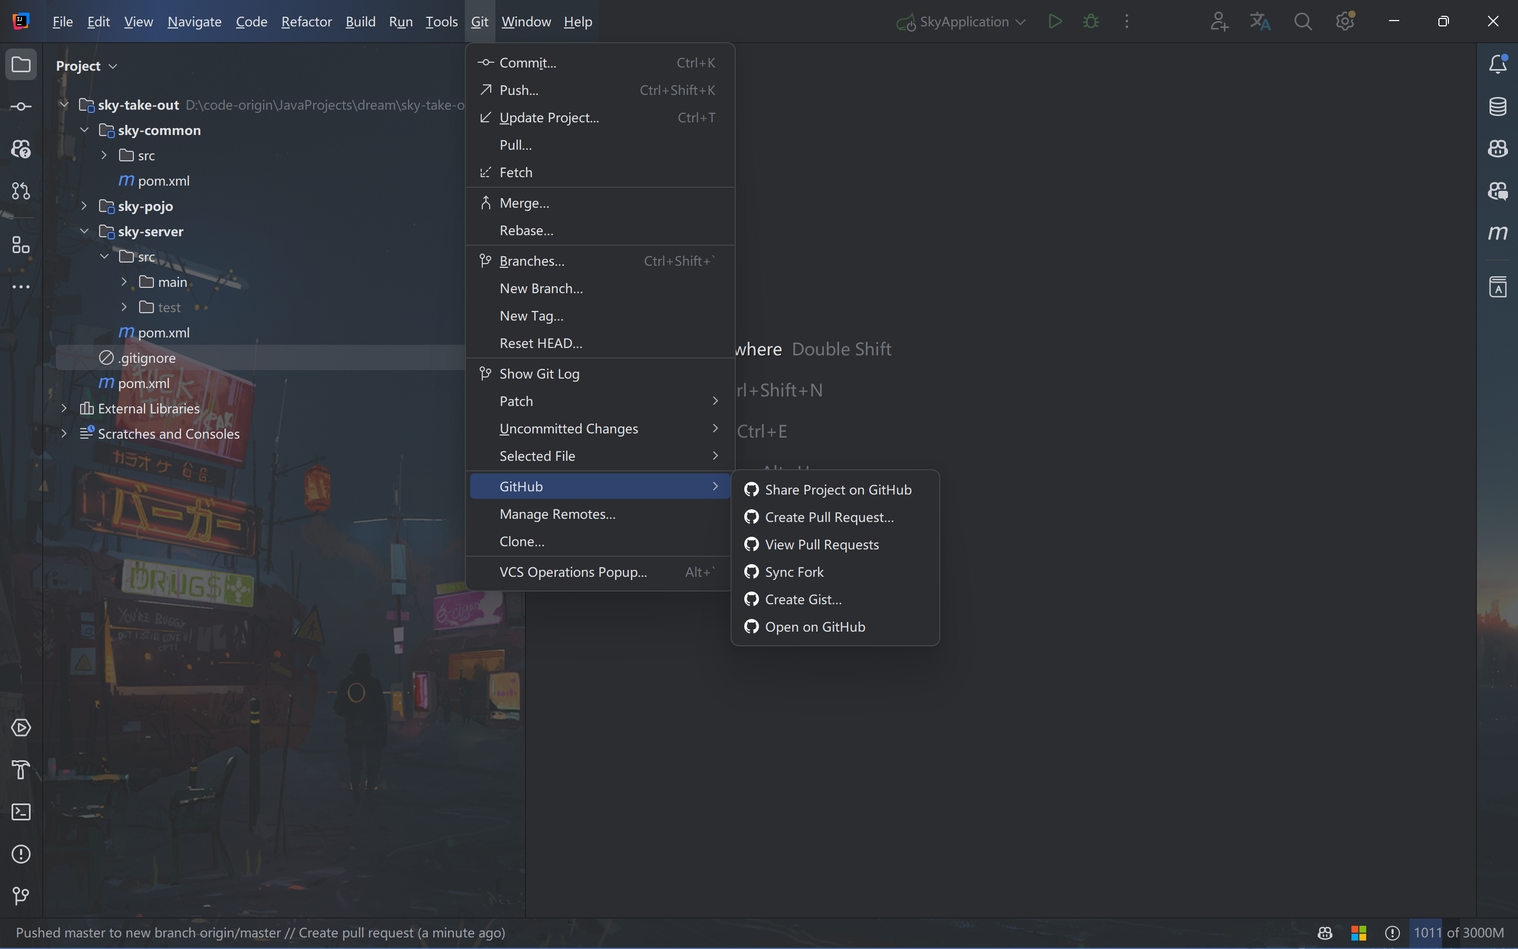Choose Create Pull Request from GitHub submenu
This screenshot has width=1518, height=949.
[829, 517]
